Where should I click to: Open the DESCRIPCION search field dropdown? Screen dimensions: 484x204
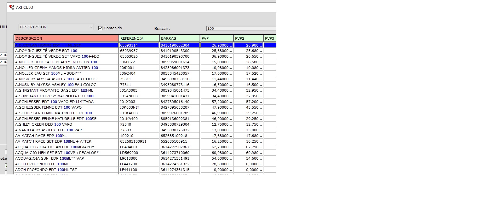[x=91, y=27]
